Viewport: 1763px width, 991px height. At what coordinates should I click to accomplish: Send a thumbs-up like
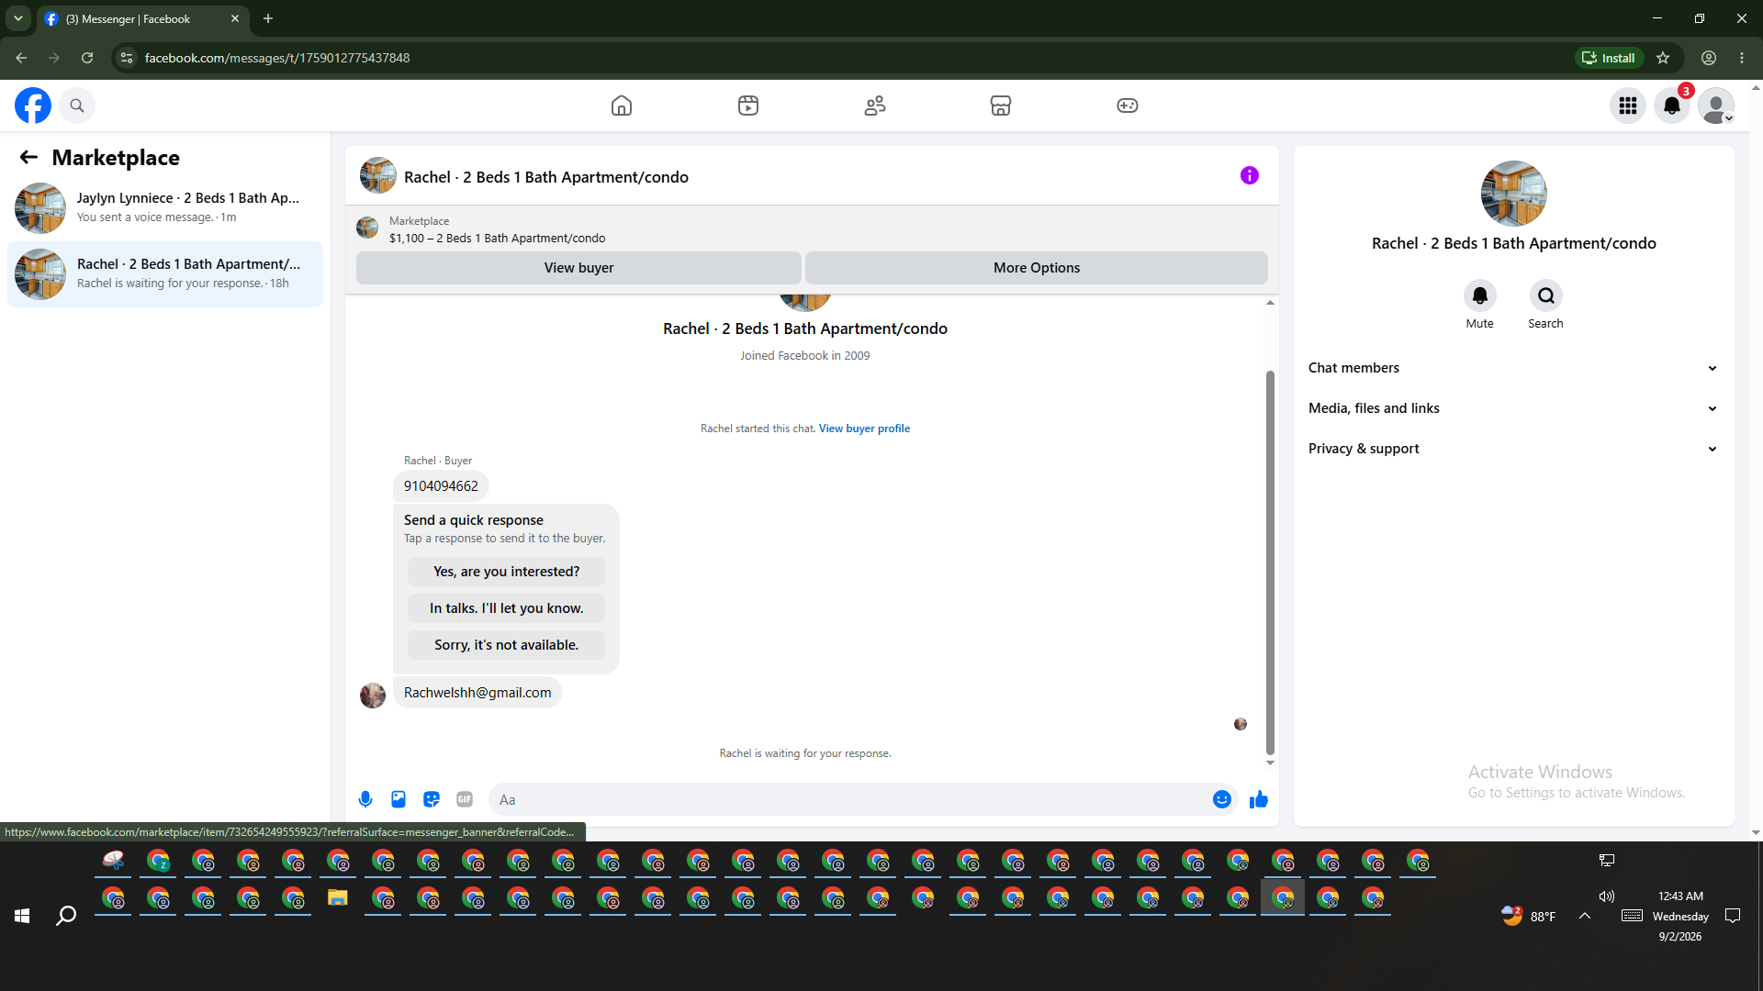(x=1259, y=799)
